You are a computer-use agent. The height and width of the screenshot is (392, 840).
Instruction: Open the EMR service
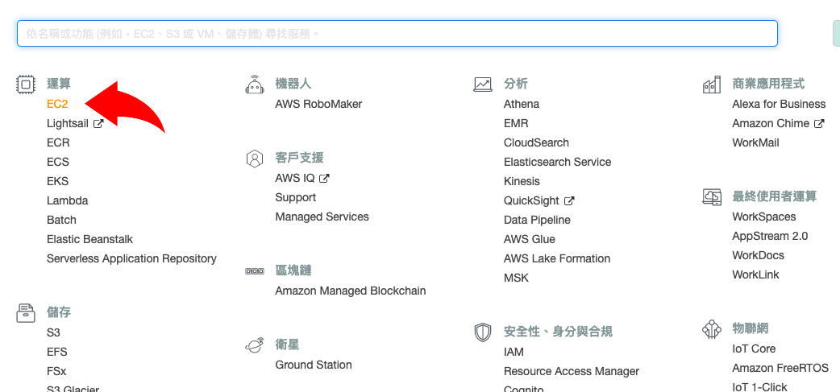(516, 123)
